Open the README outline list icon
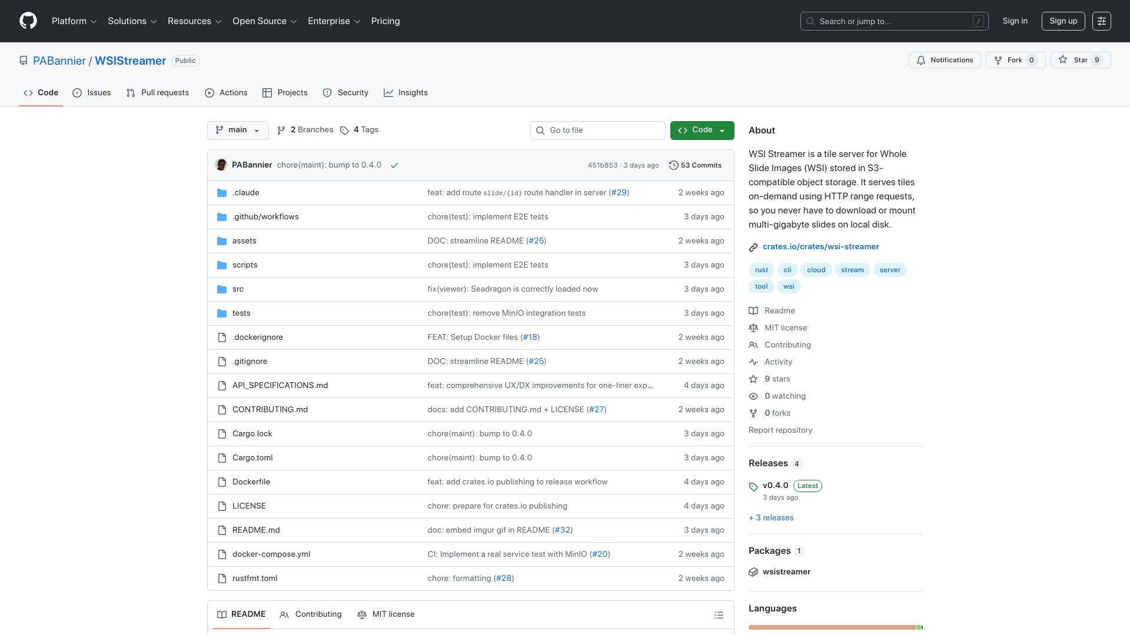The image size is (1130, 635). point(719,615)
